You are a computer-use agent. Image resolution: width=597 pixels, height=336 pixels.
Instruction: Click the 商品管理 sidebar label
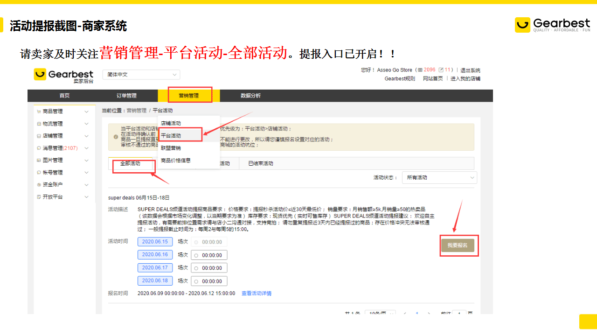click(x=53, y=112)
